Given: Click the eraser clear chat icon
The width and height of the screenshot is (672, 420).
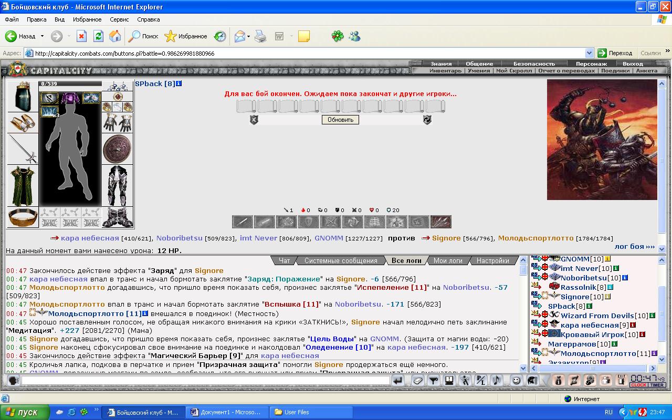Looking at the screenshot, I should [418, 381].
